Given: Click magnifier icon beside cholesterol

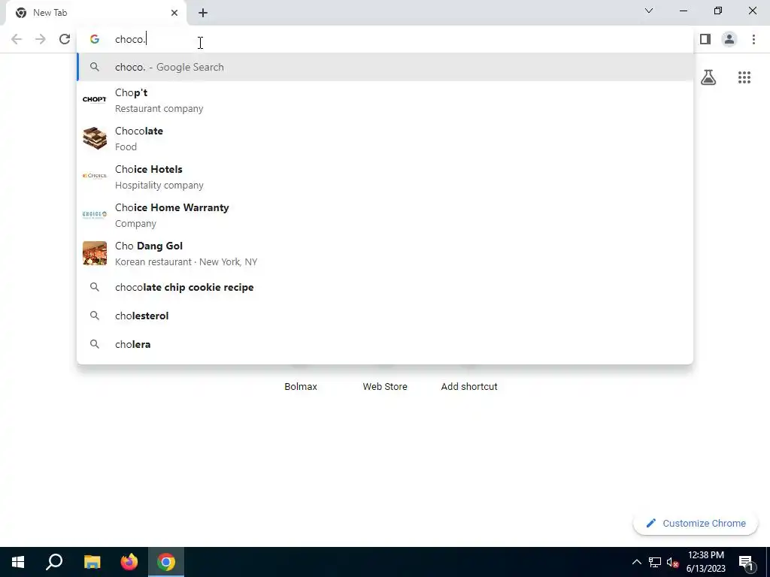Looking at the screenshot, I should click(94, 316).
